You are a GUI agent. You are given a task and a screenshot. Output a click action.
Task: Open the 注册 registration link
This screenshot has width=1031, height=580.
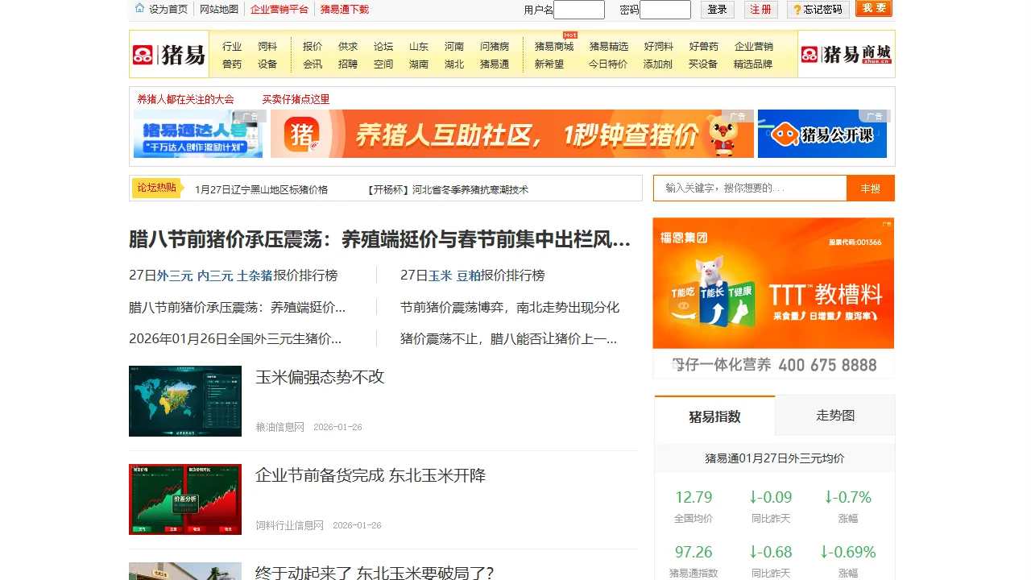(x=760, y=9)
